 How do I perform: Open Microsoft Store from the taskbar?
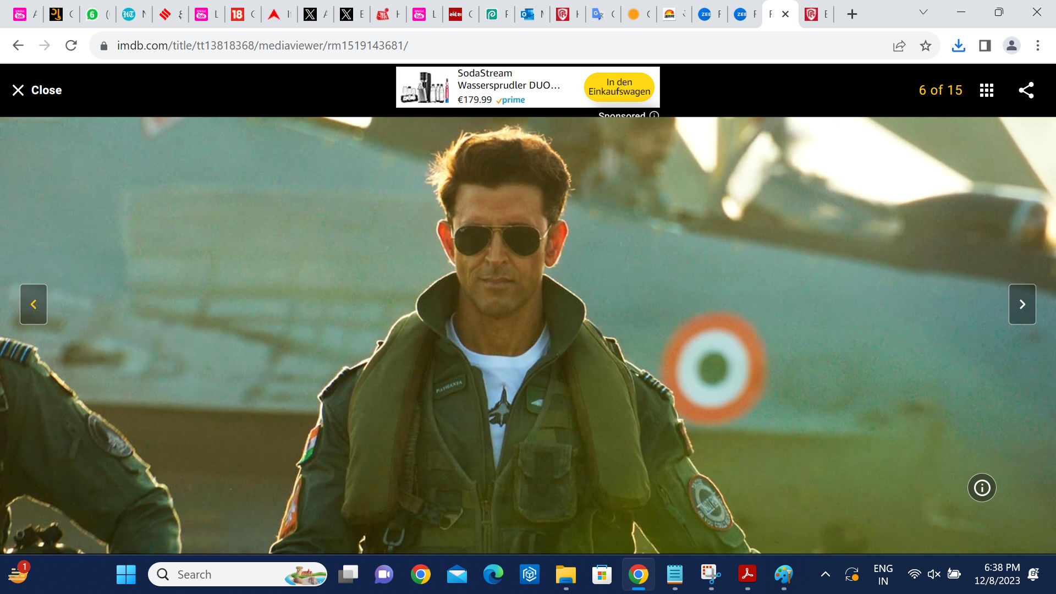pos(602,575)
